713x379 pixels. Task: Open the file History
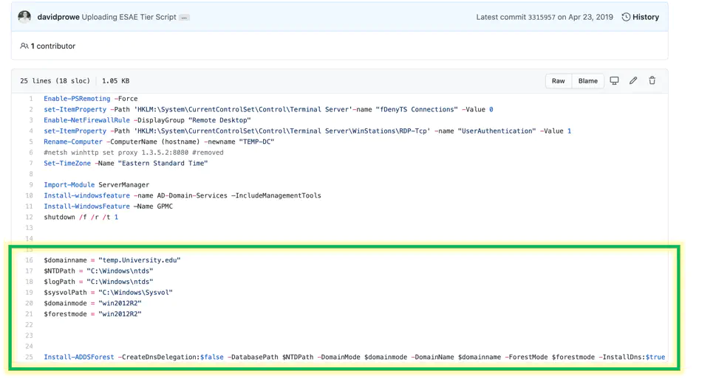(641, 17)
